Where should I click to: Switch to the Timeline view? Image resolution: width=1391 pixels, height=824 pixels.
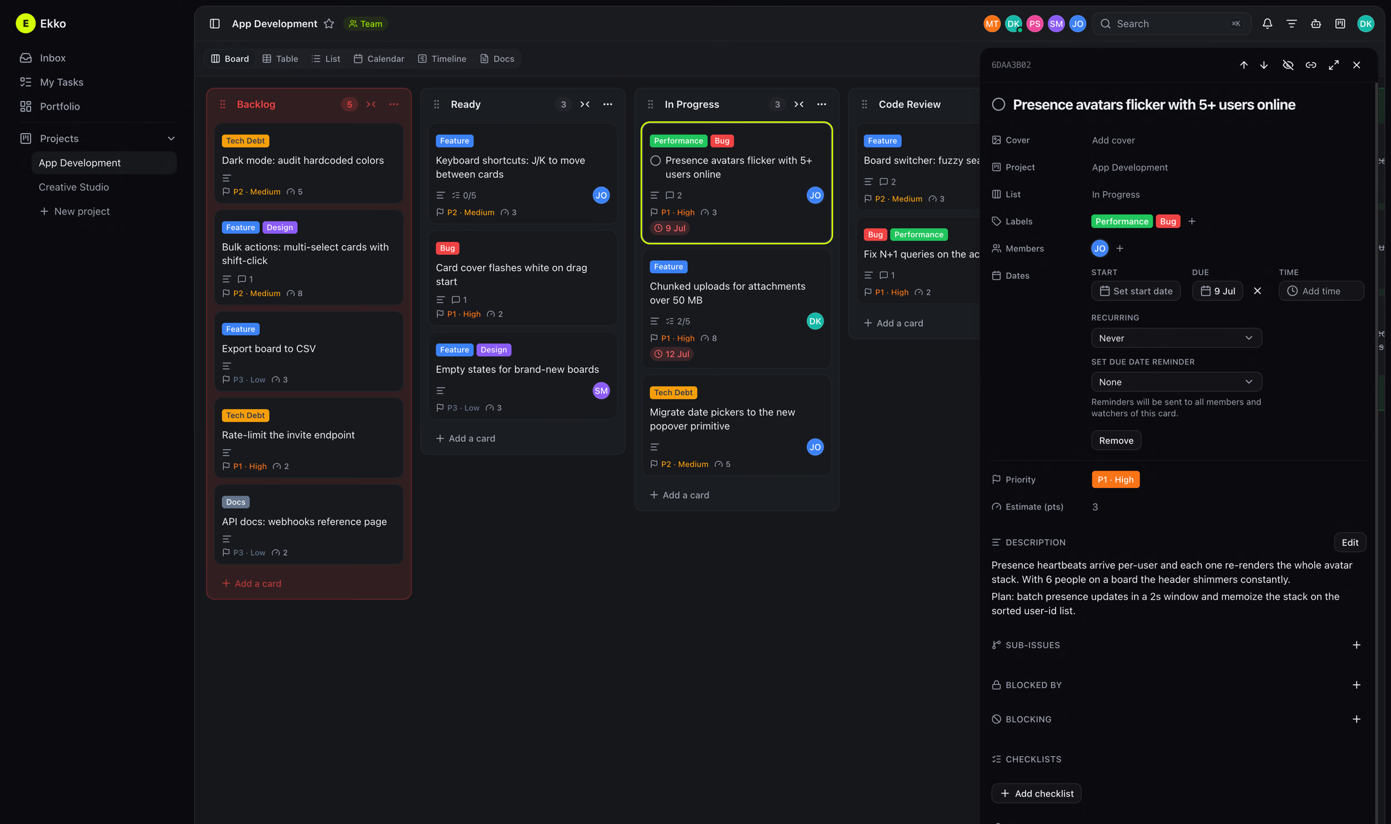click(442, 58)
